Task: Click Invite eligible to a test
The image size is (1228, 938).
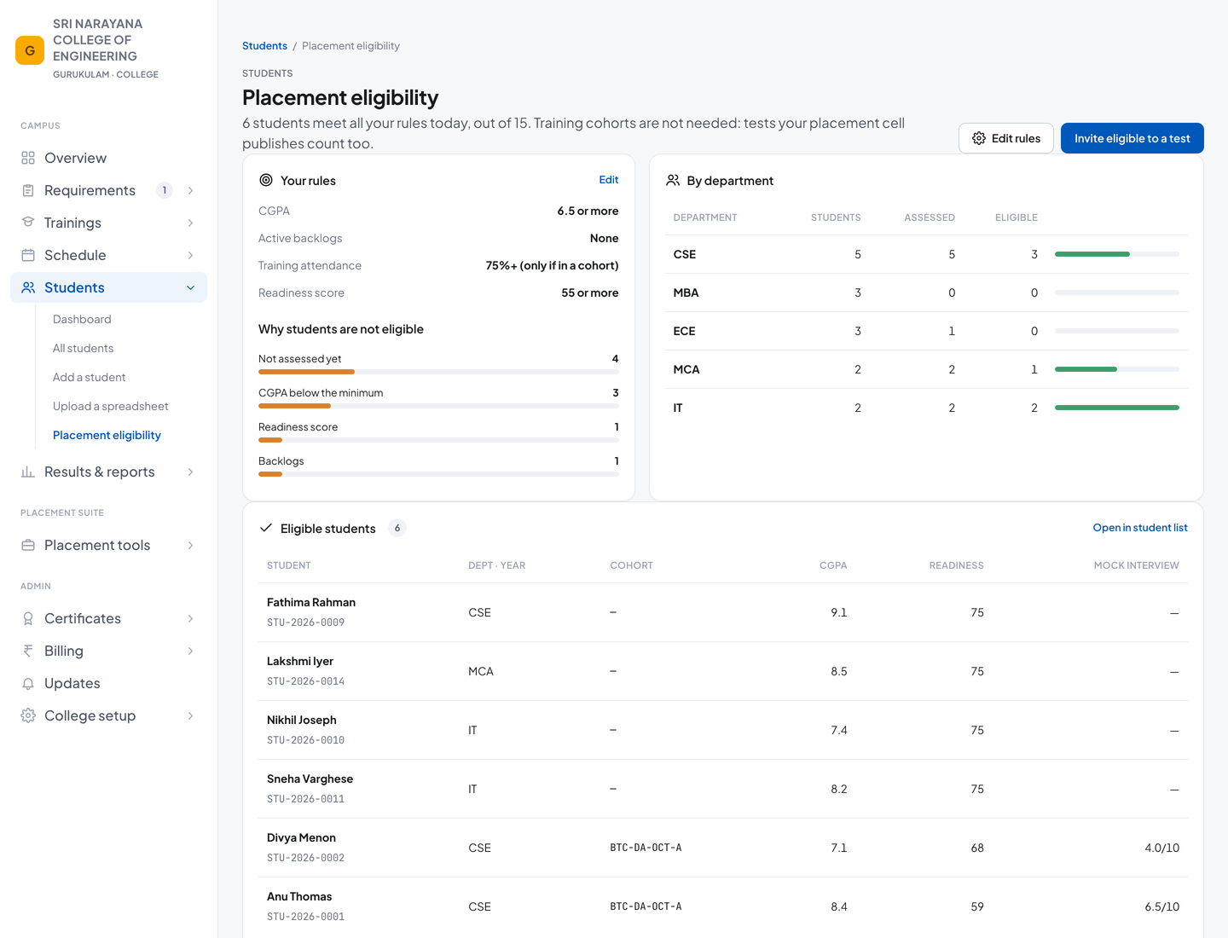Action: [1132, 138]
